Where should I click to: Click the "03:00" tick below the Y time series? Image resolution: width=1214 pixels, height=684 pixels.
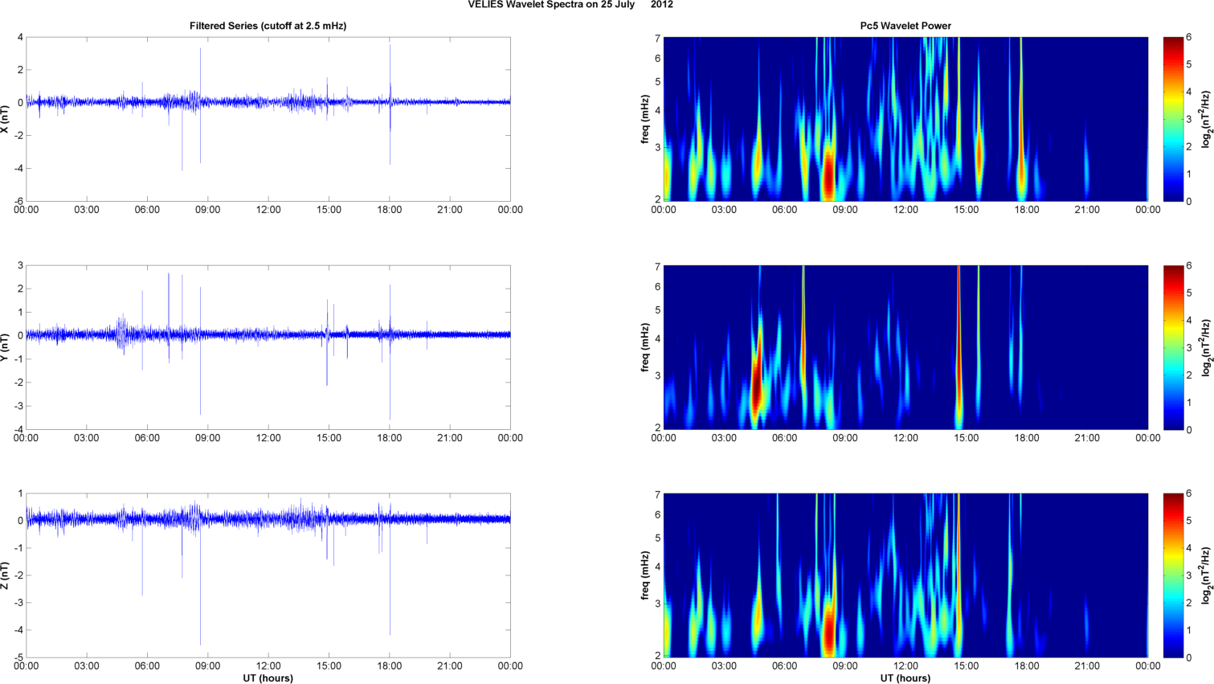tap(87, 438)
